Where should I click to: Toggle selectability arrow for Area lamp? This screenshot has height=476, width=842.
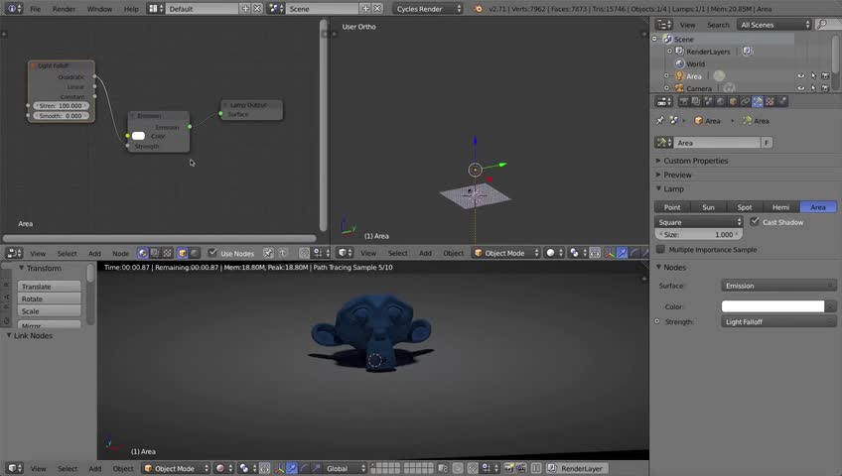tap(813, 76)
